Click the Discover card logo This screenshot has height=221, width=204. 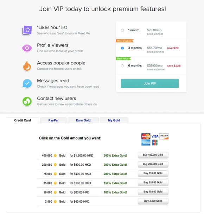pyautogui.click(x=164, y=136)
